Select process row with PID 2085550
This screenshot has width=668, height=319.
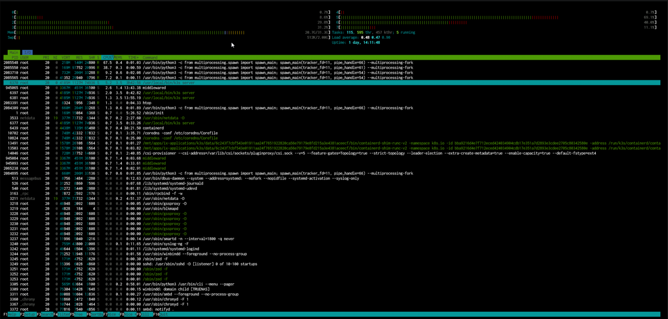tap(332, 68)
